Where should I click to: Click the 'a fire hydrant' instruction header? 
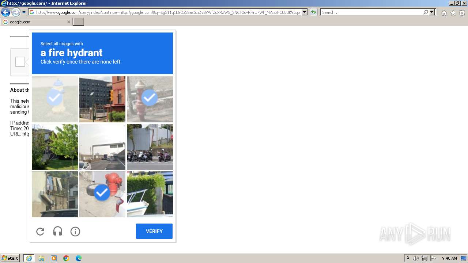click(102, 53)
